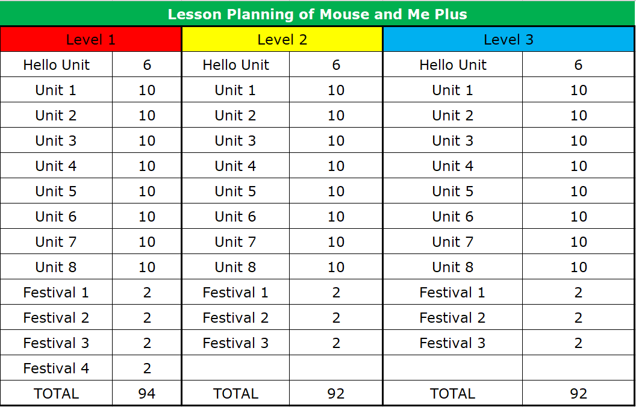Click the blue Level 3 header cell
Viewport: 636px width, 407px height.
[x=509, y=39]
